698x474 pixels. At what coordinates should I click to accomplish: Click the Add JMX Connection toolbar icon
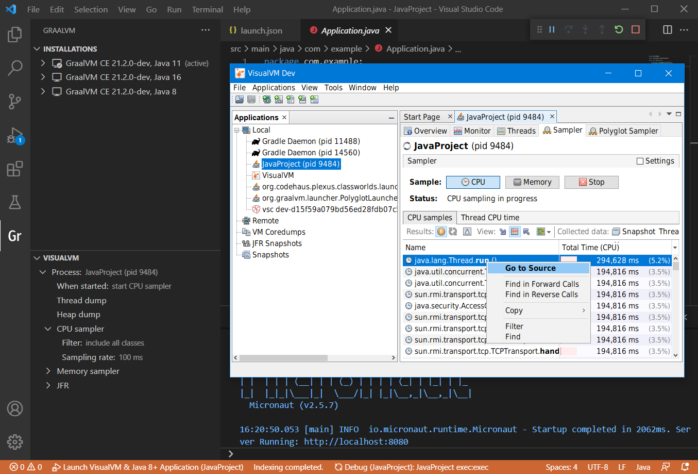coord(278,99)
